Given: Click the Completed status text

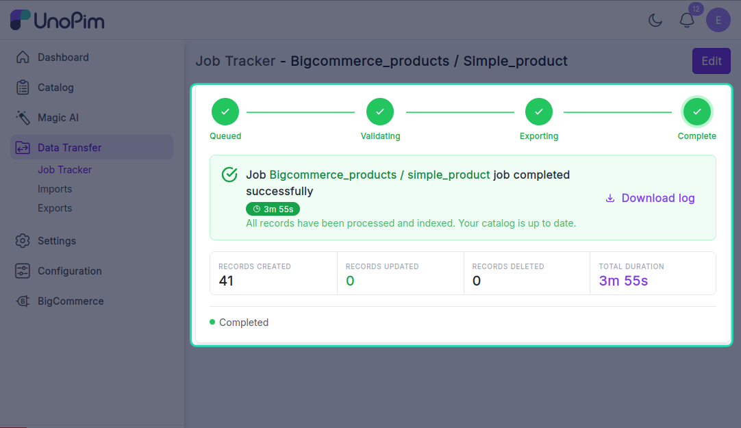Looking at the screenshot, I should pos(244,323).
